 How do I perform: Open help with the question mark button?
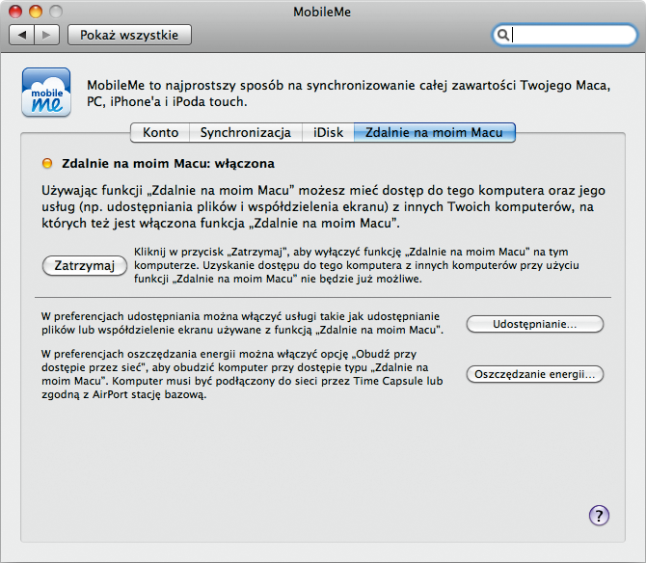tap(599, 515)
